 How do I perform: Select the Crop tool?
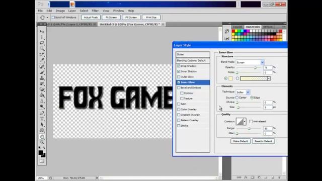(x=42, y=54)
